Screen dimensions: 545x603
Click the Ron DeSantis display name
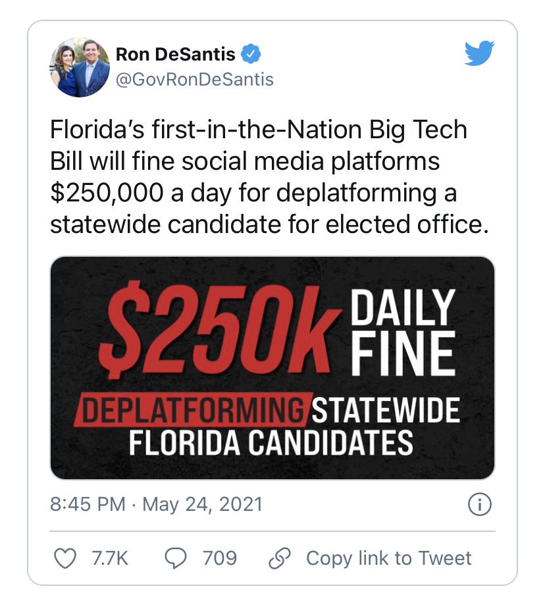pos(175,54)
